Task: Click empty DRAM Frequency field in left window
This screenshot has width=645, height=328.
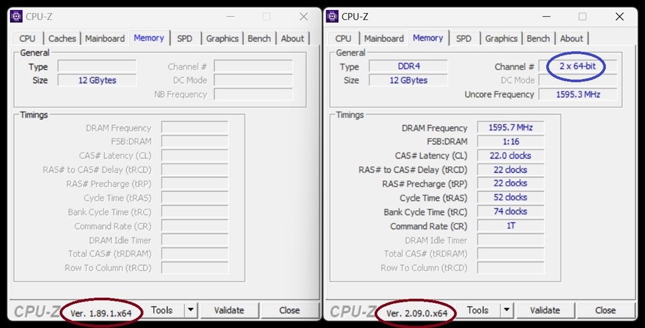Action: tap(195, 127)
